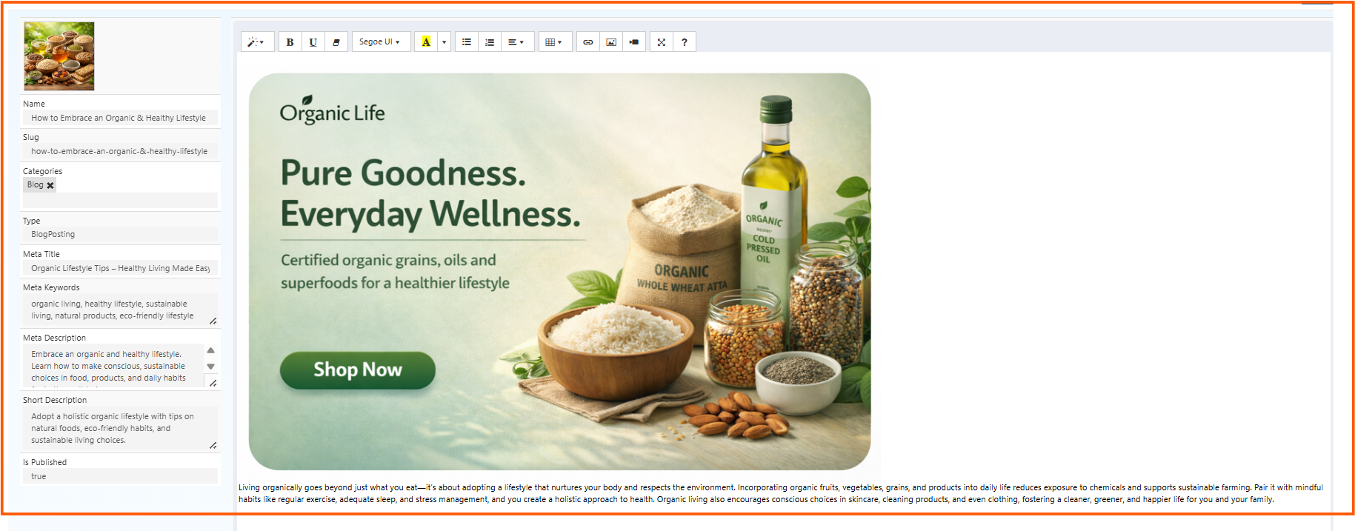Open the insert table dropdown
Screen dimensions: 1355x531
click(555, 42)
